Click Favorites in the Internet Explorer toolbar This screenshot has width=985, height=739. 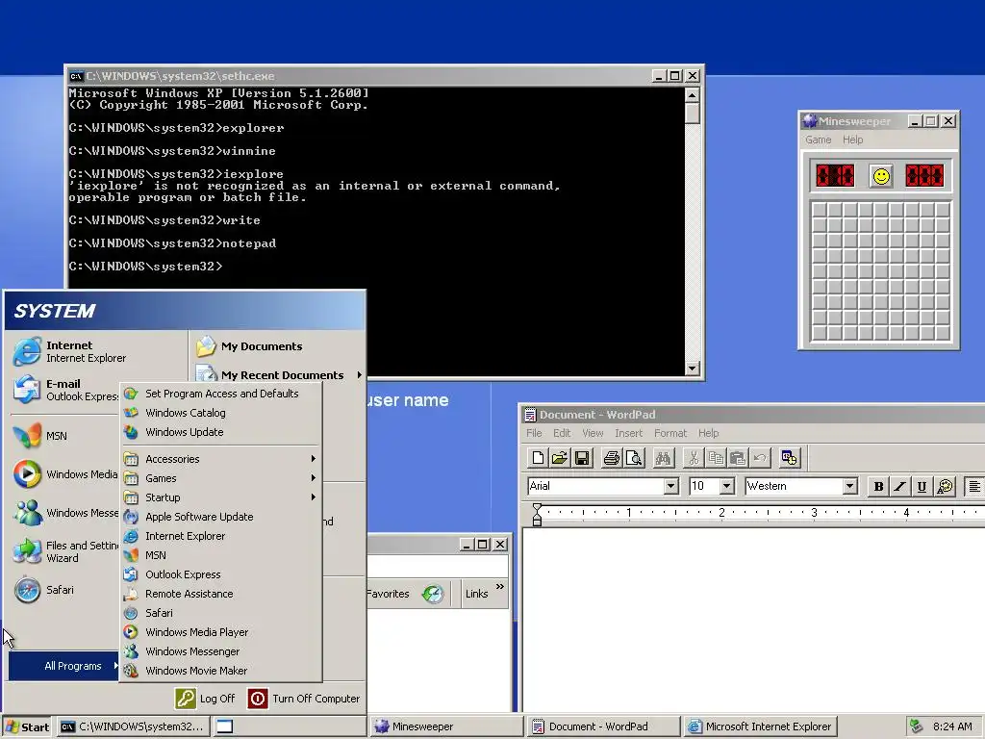[x=388, y=594]
